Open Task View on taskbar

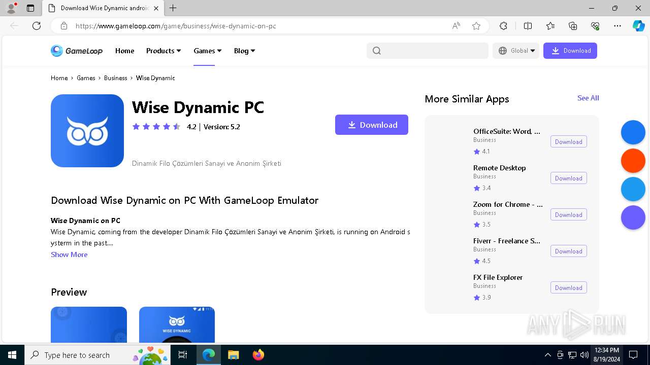[183, 355]
